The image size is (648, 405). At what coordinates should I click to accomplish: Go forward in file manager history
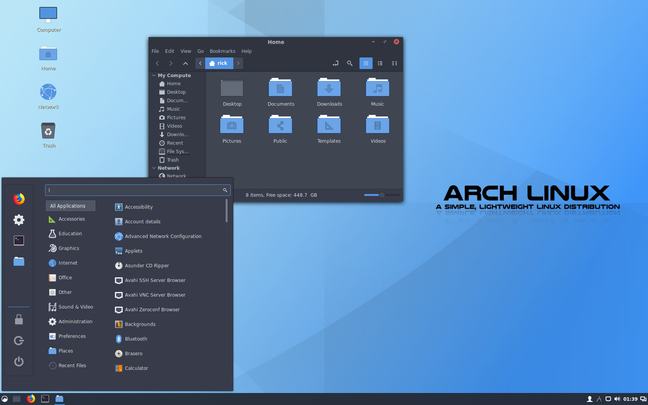click(171, 63)
